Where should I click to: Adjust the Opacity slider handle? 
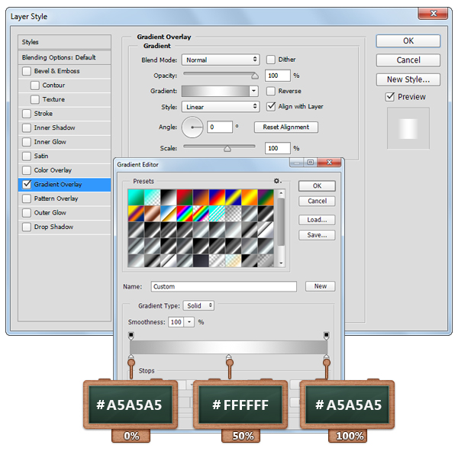pos(255,76)
